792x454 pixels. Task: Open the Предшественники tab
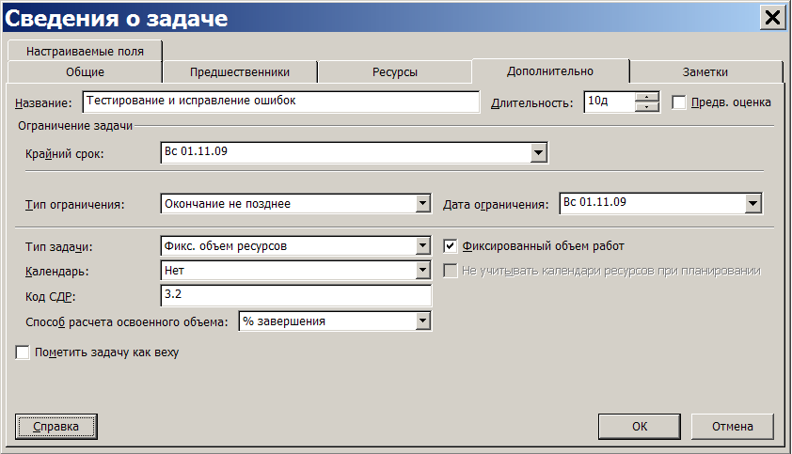click(240, 72)
